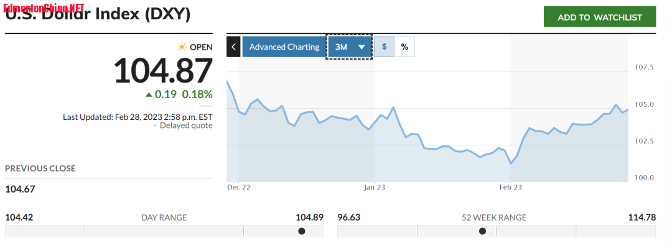Click the 52 week range position dot
The height and width of the screenshot is (246, 672).
[483, 231]
